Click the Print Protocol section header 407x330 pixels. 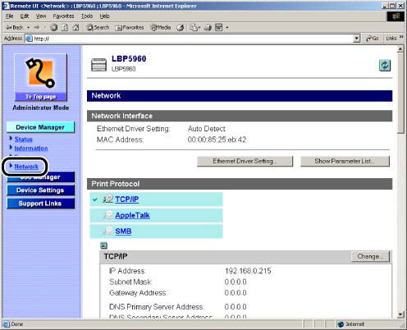[x=240, y=184]
